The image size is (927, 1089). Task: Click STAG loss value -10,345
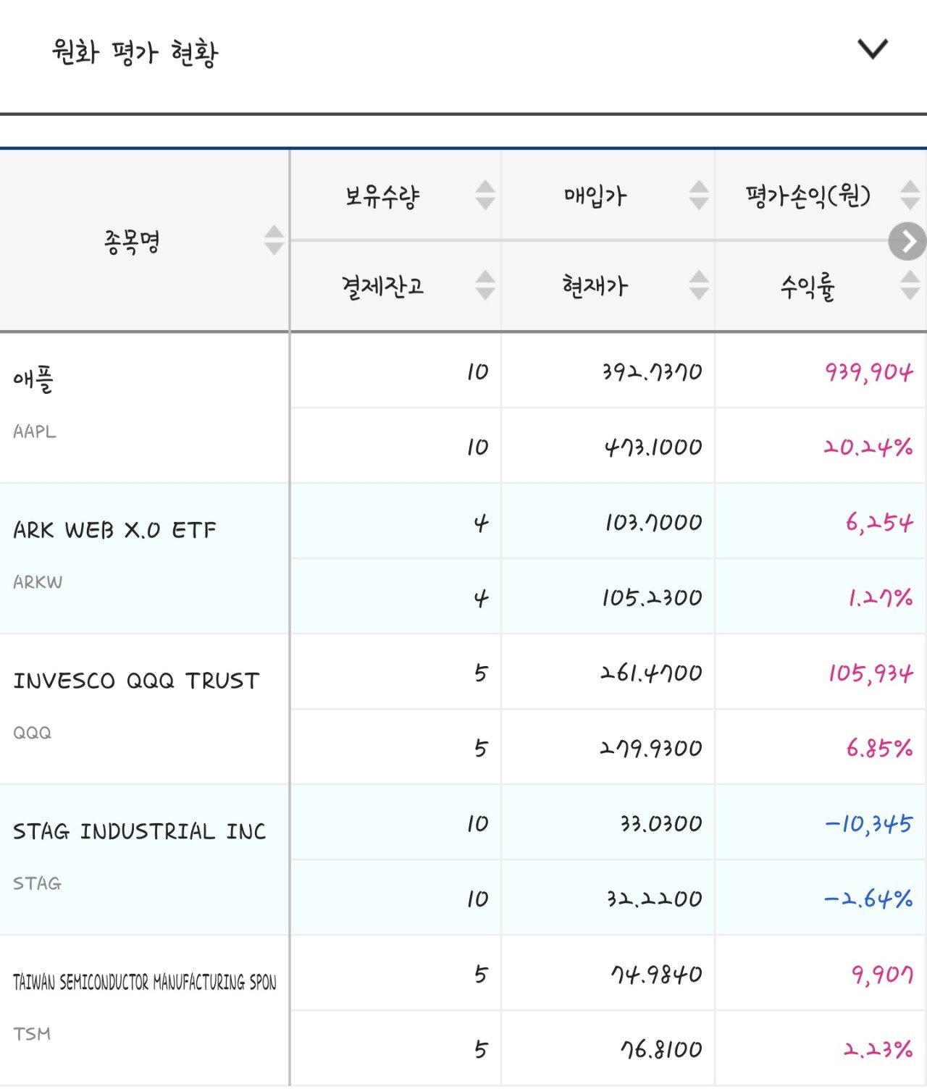tap(868, 825)
